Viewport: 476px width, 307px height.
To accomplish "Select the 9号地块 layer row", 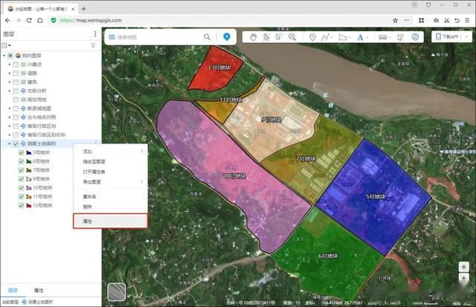I will coord(41,178).
